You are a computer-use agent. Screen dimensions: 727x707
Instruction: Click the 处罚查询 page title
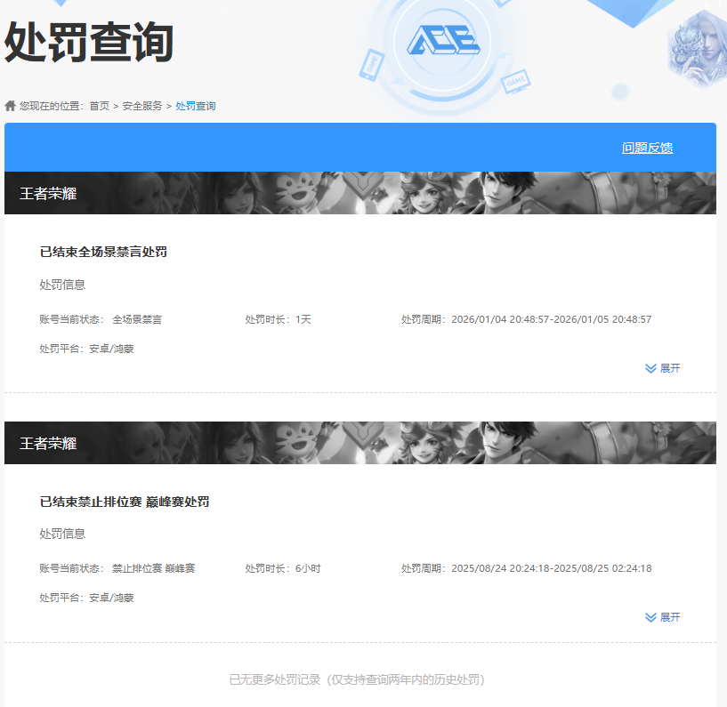(89, 42)
